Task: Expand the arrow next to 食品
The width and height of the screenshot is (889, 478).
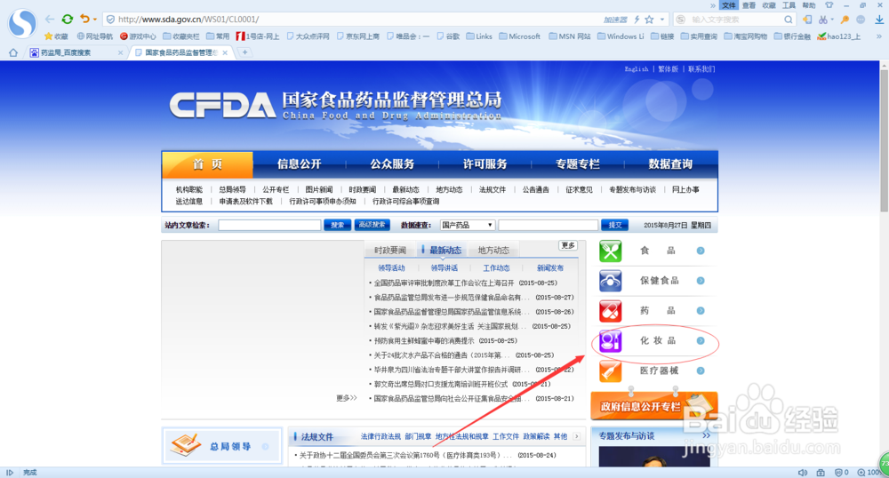Action: click(701, 251)
